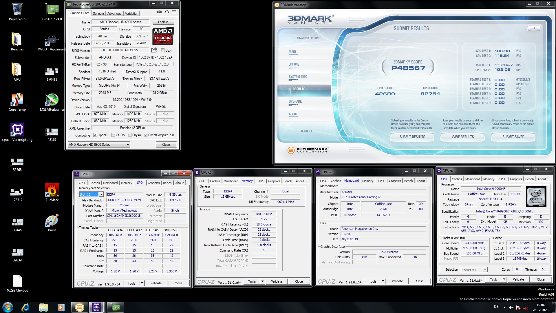Open Validation tab in GPU-Z
Screen dimensions: 556x313
(131, 14)
